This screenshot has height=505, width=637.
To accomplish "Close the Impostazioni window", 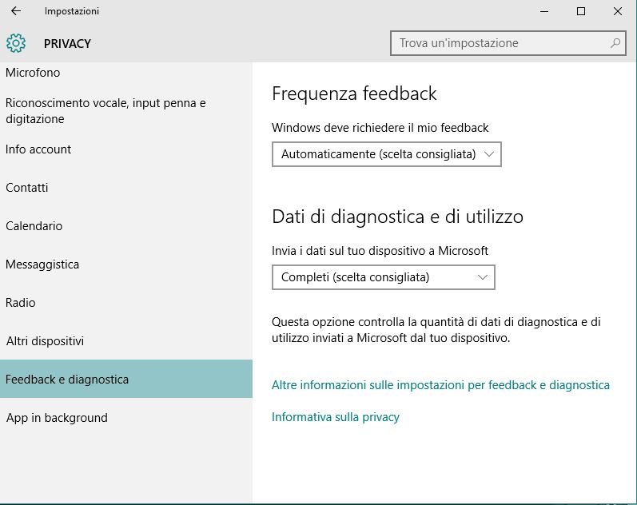I will click(618, 11).
